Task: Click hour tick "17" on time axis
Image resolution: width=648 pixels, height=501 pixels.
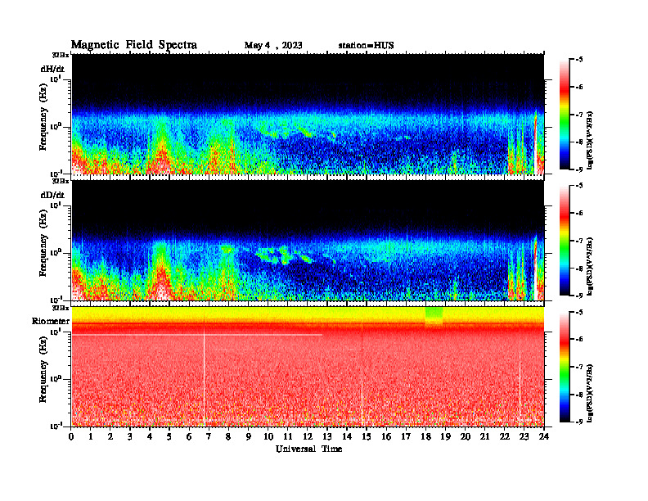Action: pyautogui.click(x=406, y=436)
